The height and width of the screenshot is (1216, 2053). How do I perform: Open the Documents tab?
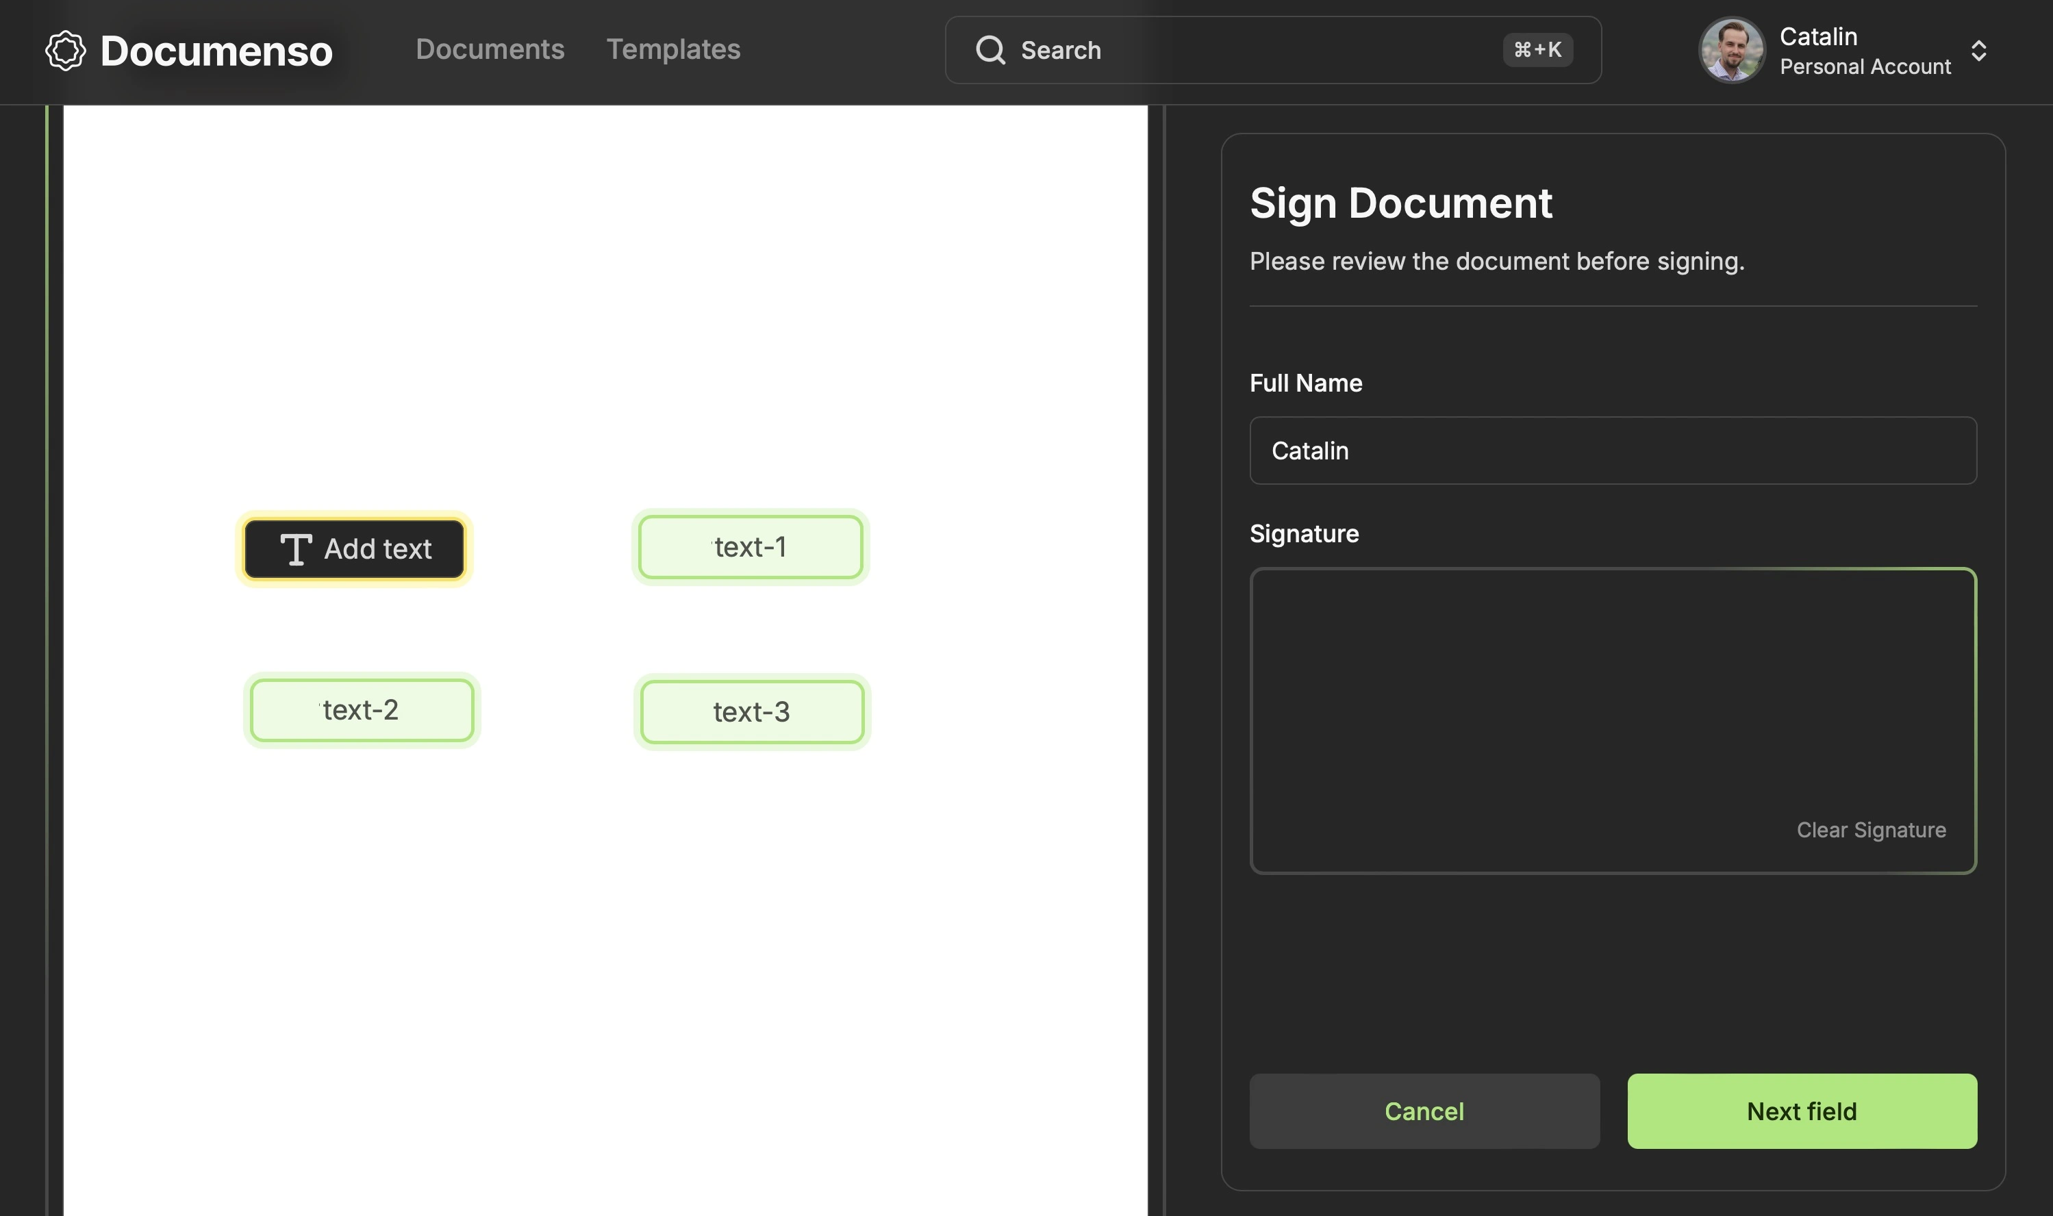pyautogui.click(x=489, y=49)
